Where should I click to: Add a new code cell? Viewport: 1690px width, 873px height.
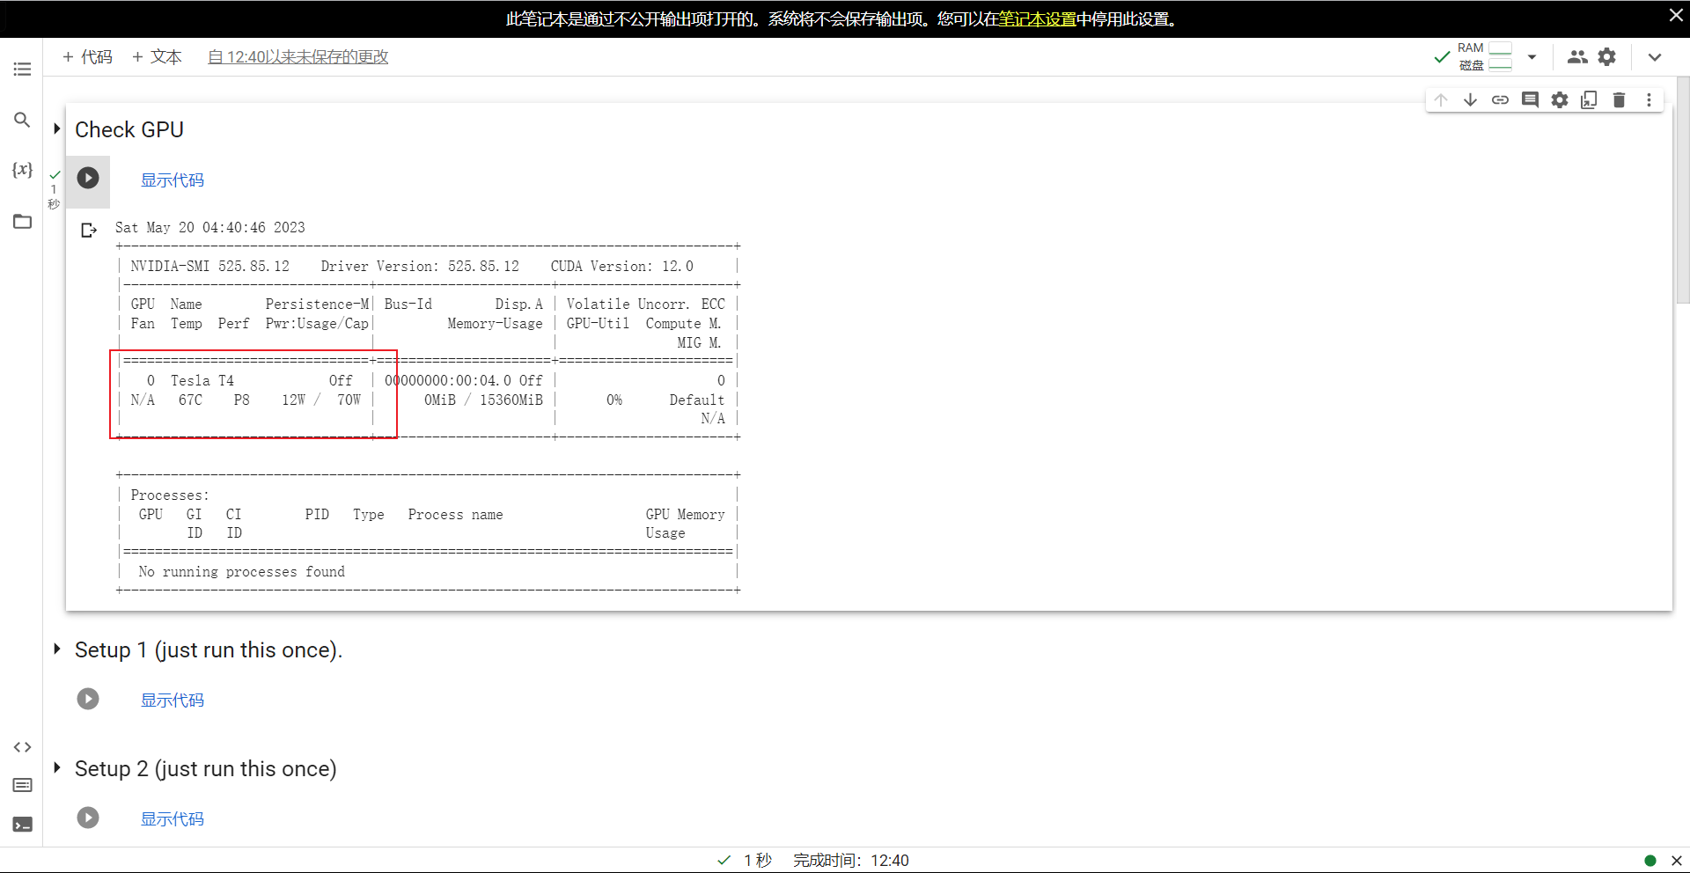[x=87, y=57]
